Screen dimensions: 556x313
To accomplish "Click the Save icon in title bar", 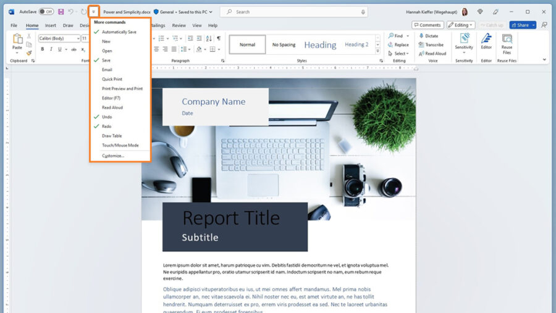I will 61,12.
